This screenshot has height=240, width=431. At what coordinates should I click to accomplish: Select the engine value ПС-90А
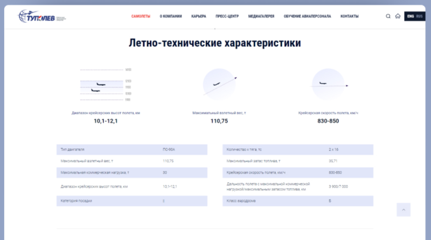(x=169, y=149)
